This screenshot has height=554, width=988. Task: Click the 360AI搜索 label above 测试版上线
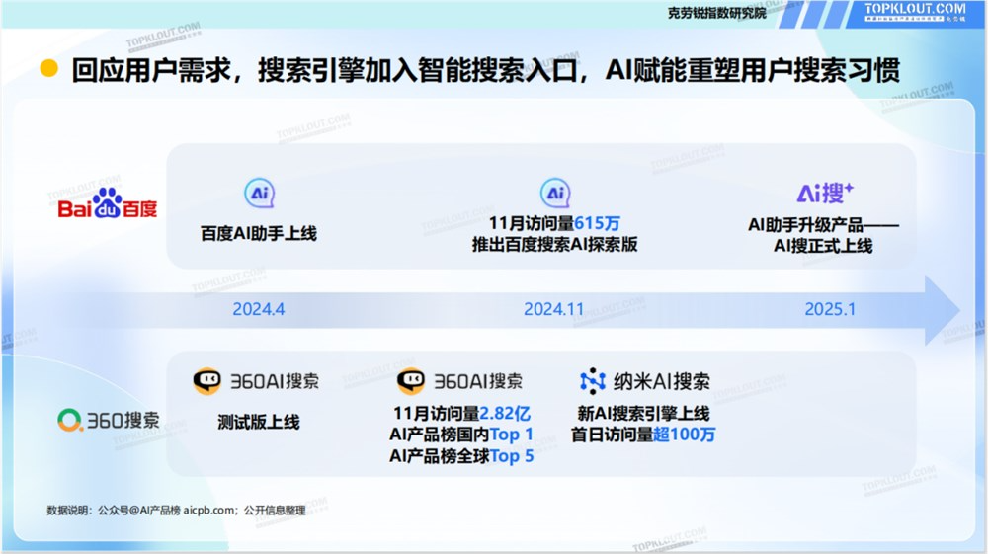(x=275, y=381)
